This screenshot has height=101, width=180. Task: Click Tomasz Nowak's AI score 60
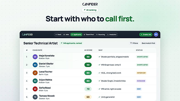tap(88, 97)
